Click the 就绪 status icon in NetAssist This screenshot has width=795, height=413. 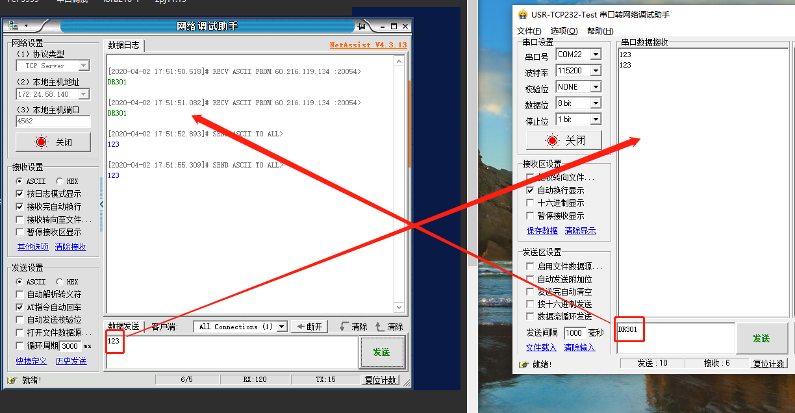(x=12, y=380)
